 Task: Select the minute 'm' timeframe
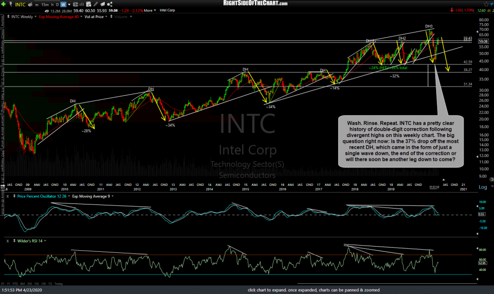pos(37,5)
